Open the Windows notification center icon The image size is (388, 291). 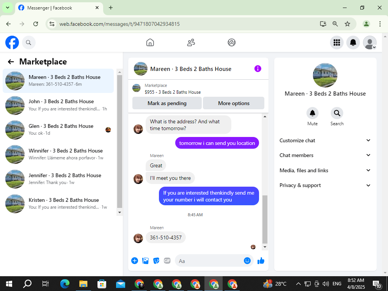[377, 283]
